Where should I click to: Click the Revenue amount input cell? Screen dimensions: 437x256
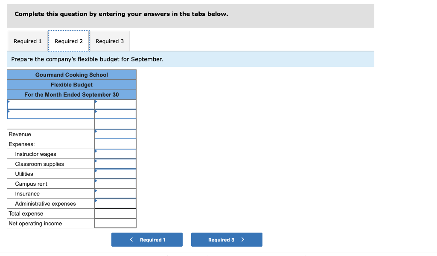point(116,134)
